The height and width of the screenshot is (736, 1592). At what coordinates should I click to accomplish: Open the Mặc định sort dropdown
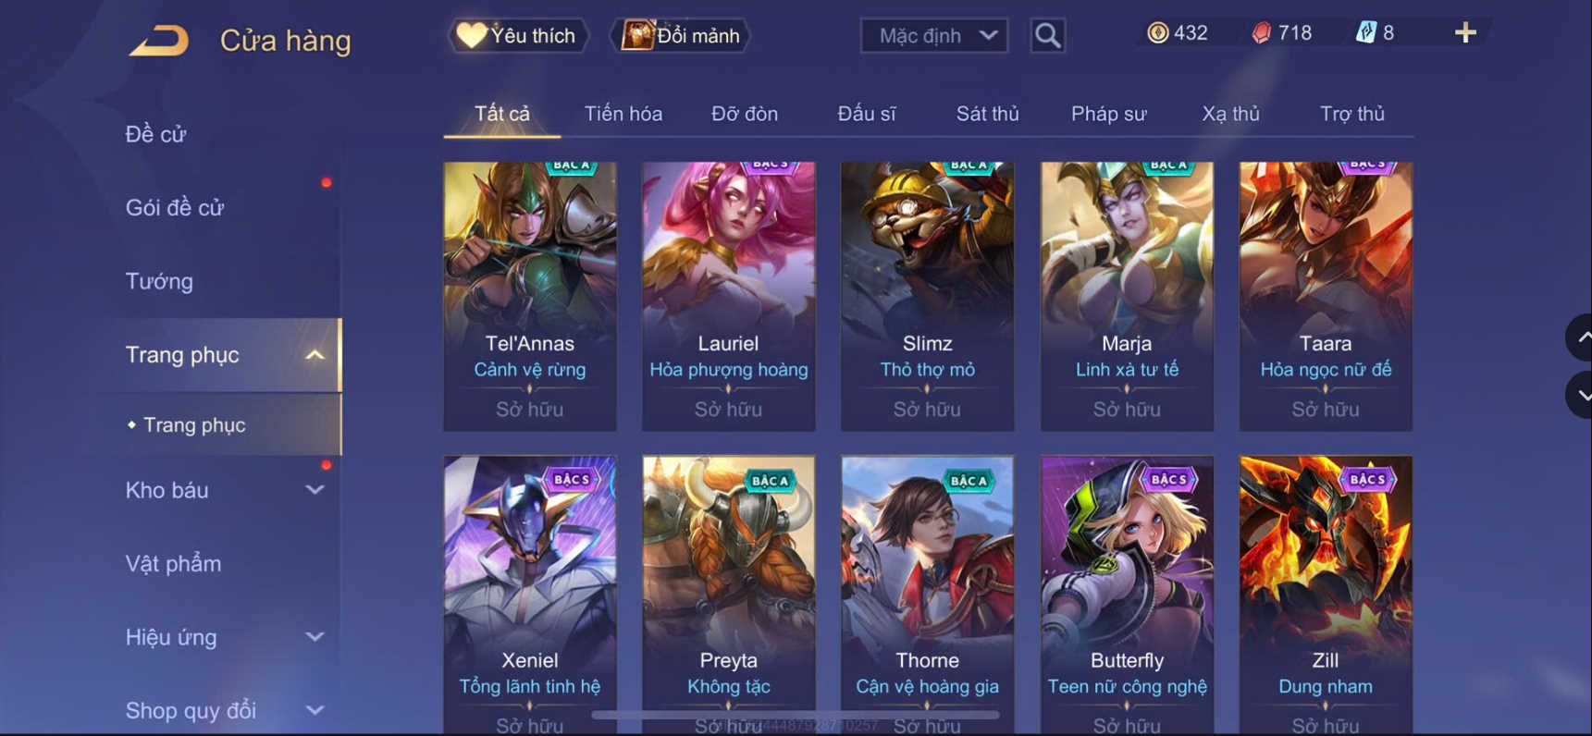(934, 36)
